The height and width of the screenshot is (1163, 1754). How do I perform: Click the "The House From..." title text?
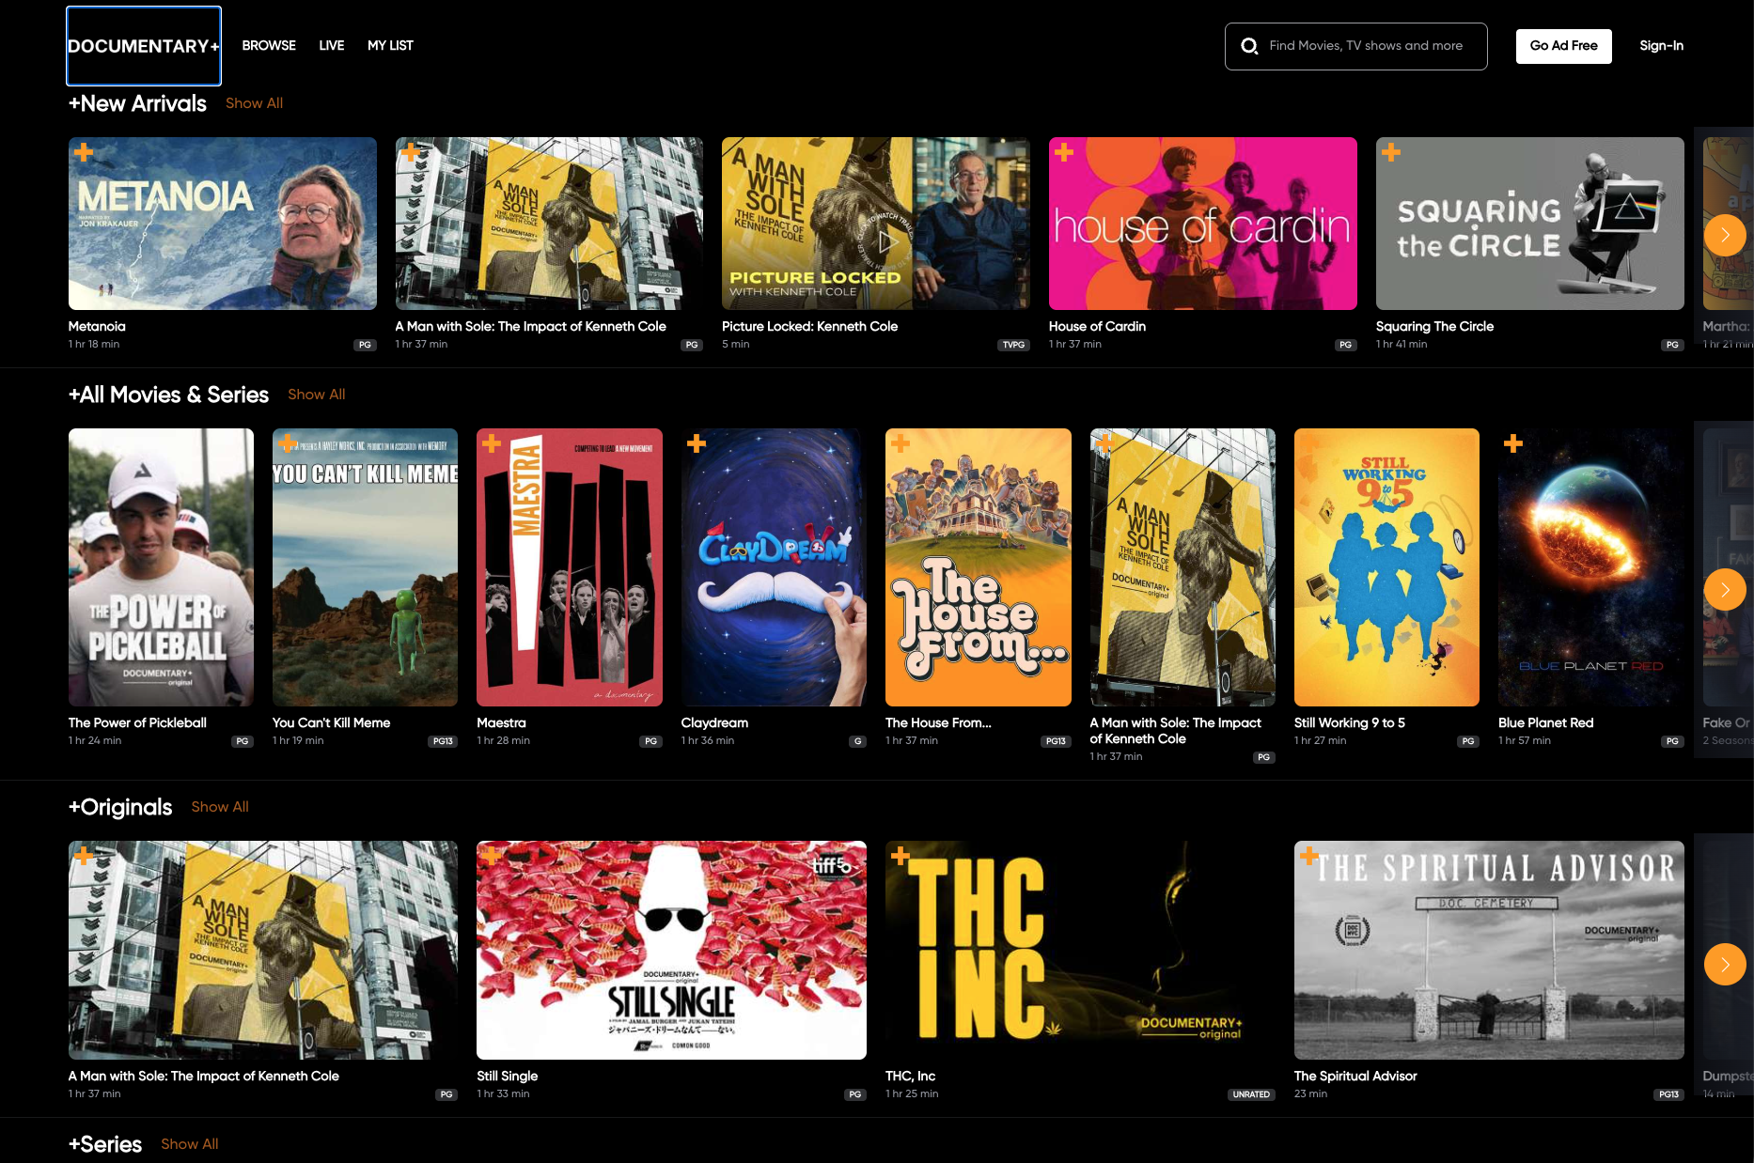coord(938,723)
